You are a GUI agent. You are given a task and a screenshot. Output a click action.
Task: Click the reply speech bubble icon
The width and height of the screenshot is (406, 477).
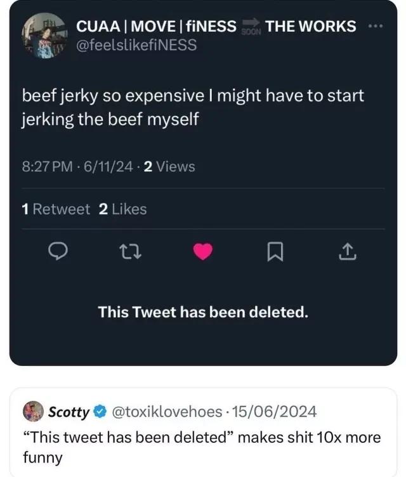point(58,253)
